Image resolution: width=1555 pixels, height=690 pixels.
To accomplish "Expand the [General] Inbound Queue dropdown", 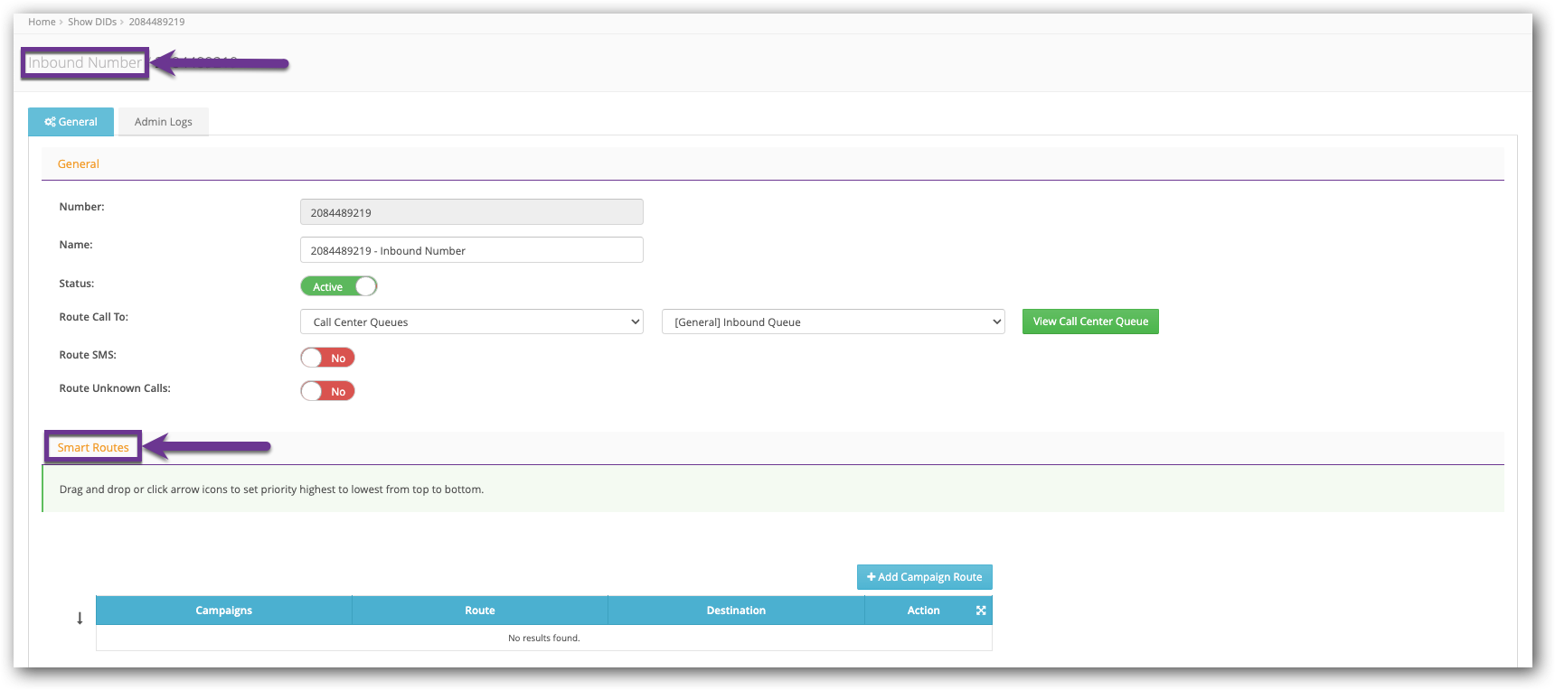I will 833,322.
